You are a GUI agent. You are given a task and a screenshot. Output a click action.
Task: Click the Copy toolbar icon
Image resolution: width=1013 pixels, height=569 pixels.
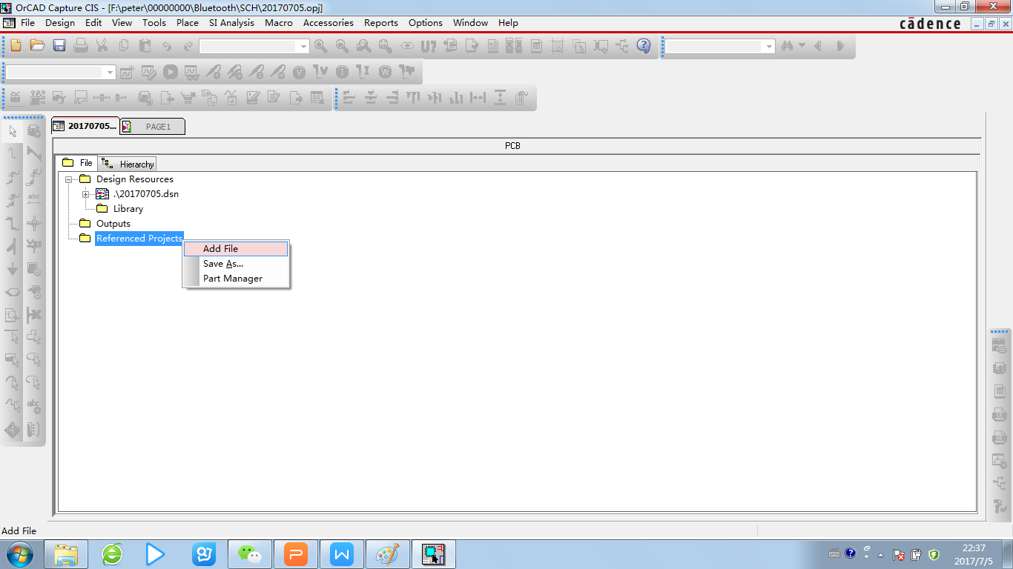[x=123, y=46]
